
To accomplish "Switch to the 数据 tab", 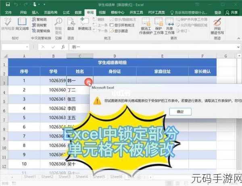I will pos(78,13).
